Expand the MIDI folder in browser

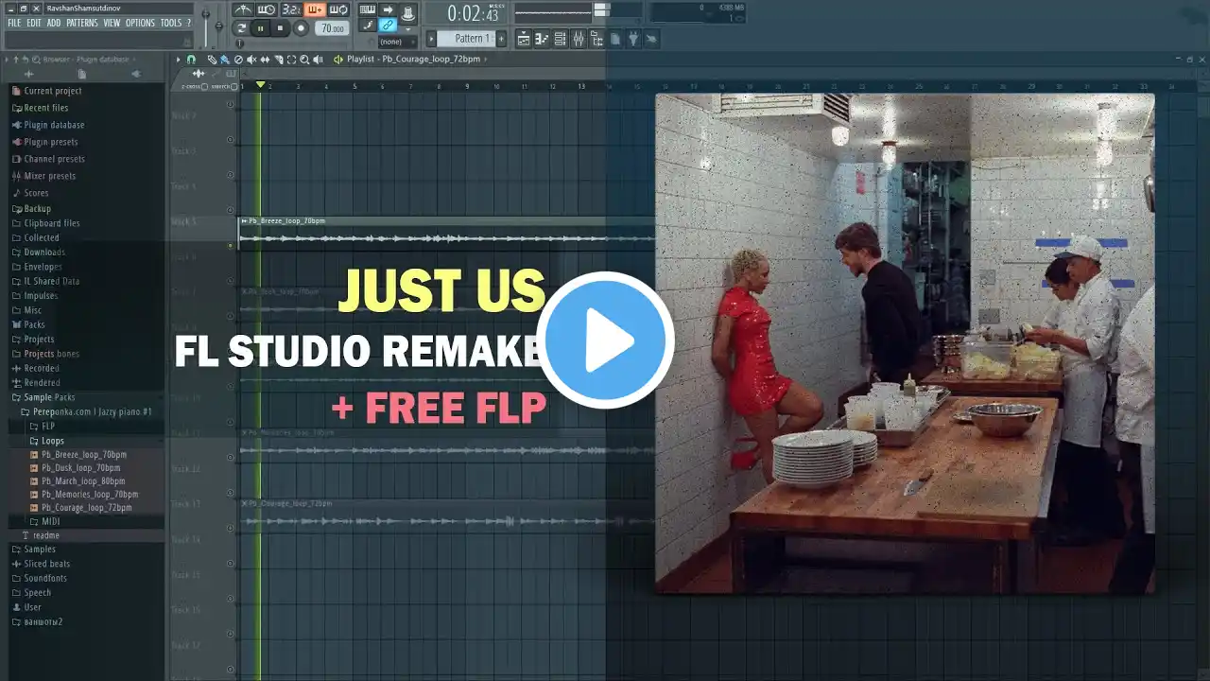52,521
